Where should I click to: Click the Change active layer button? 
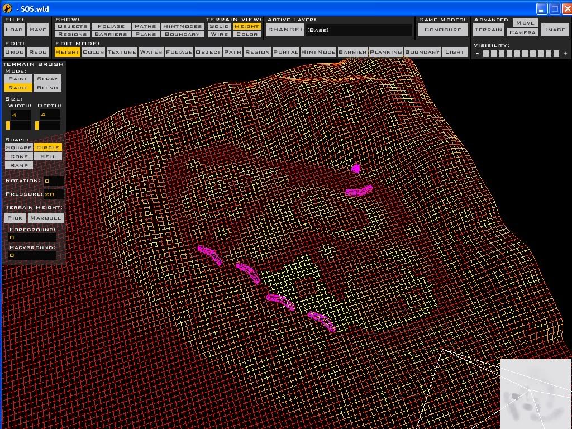(x=285, y=30)
